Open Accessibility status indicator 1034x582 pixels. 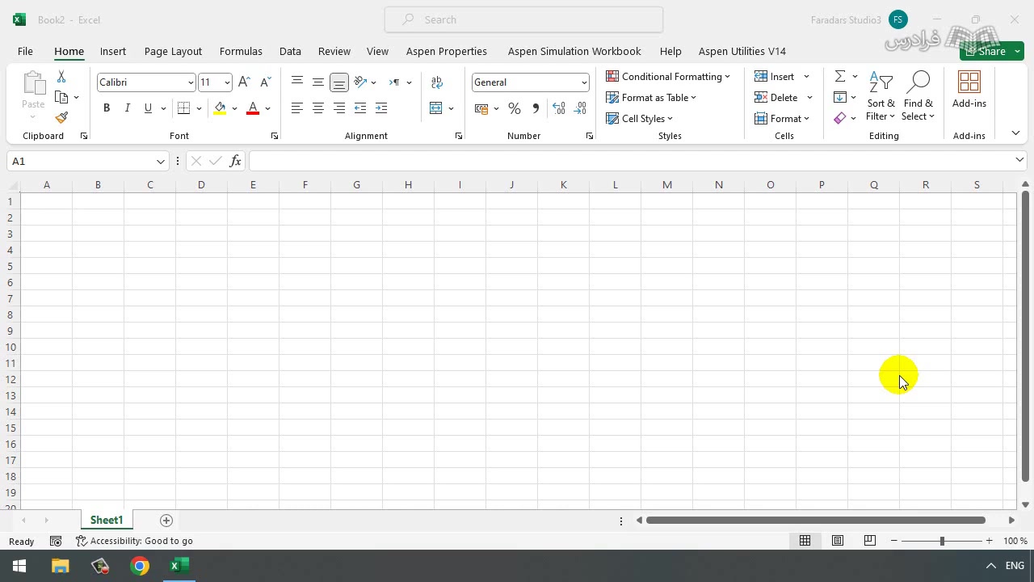pyautogui.click(x=134, y=541)
